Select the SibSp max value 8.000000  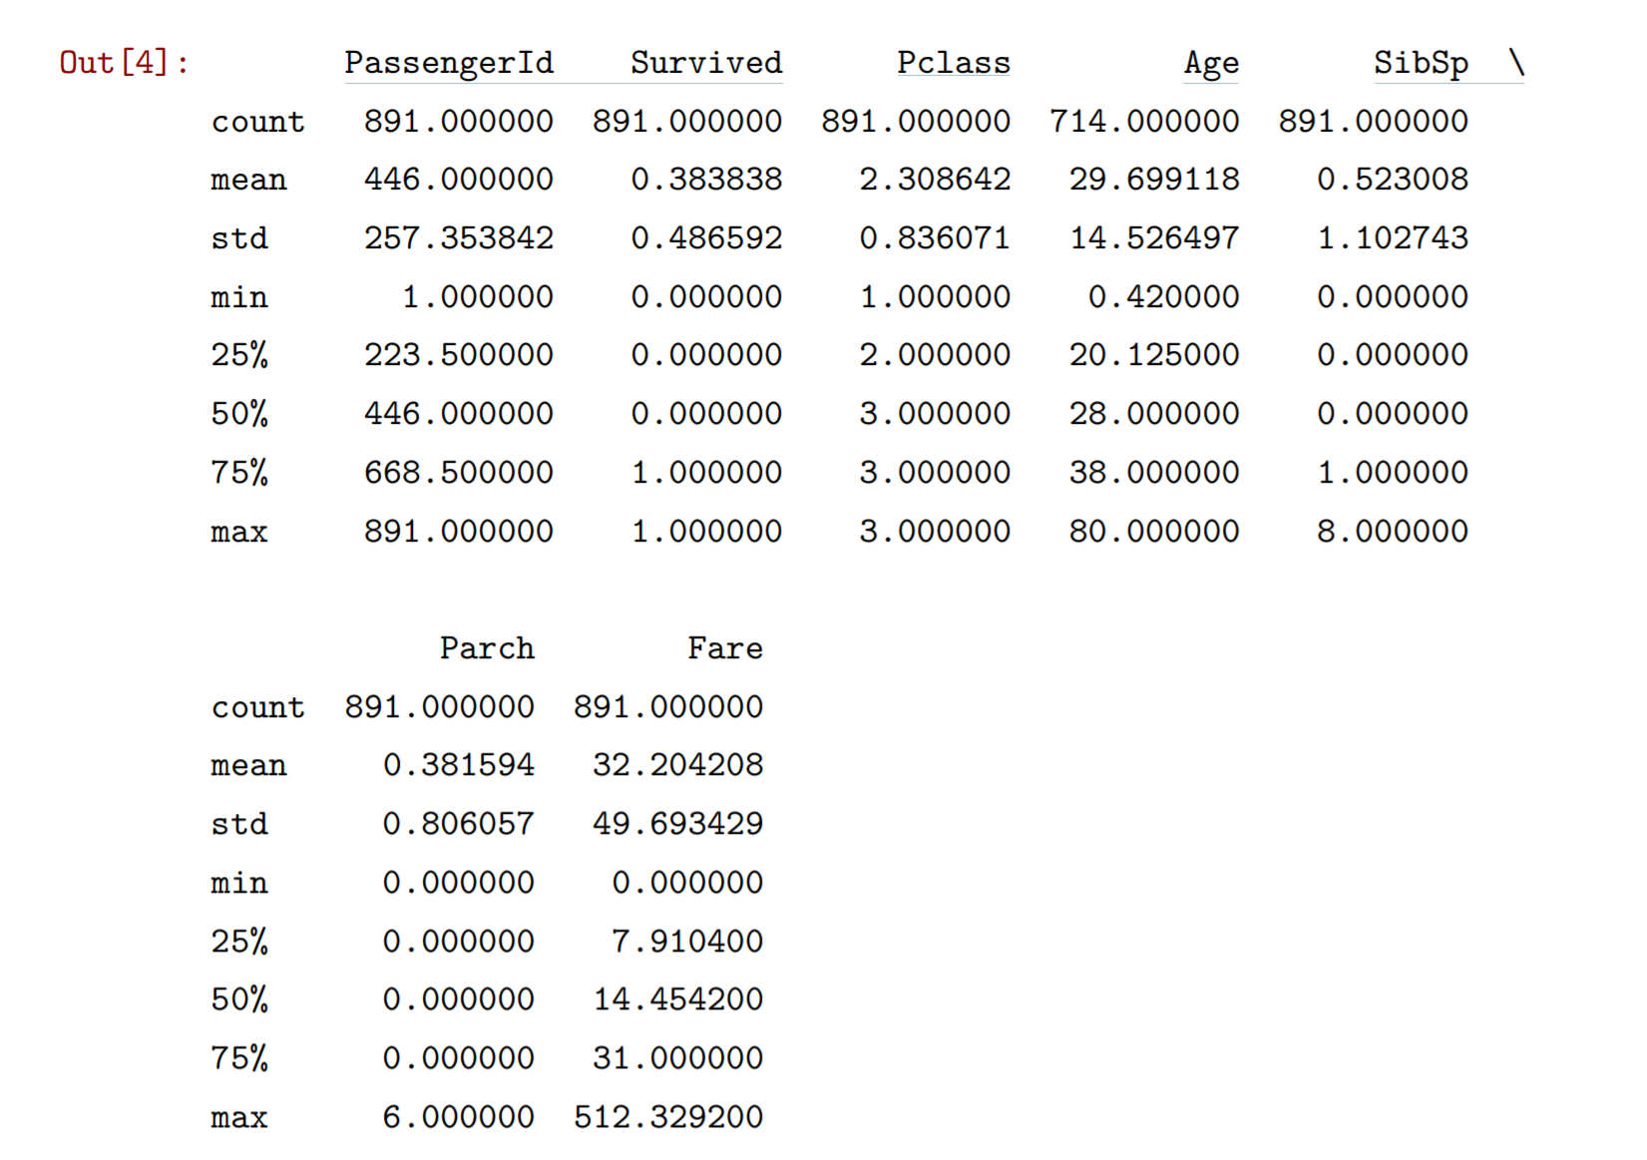(1393, 532)
